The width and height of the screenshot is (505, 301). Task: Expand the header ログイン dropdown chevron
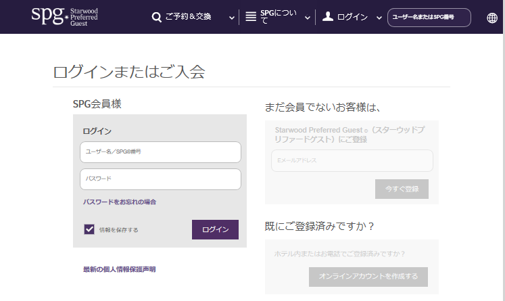tap(379, 18)
